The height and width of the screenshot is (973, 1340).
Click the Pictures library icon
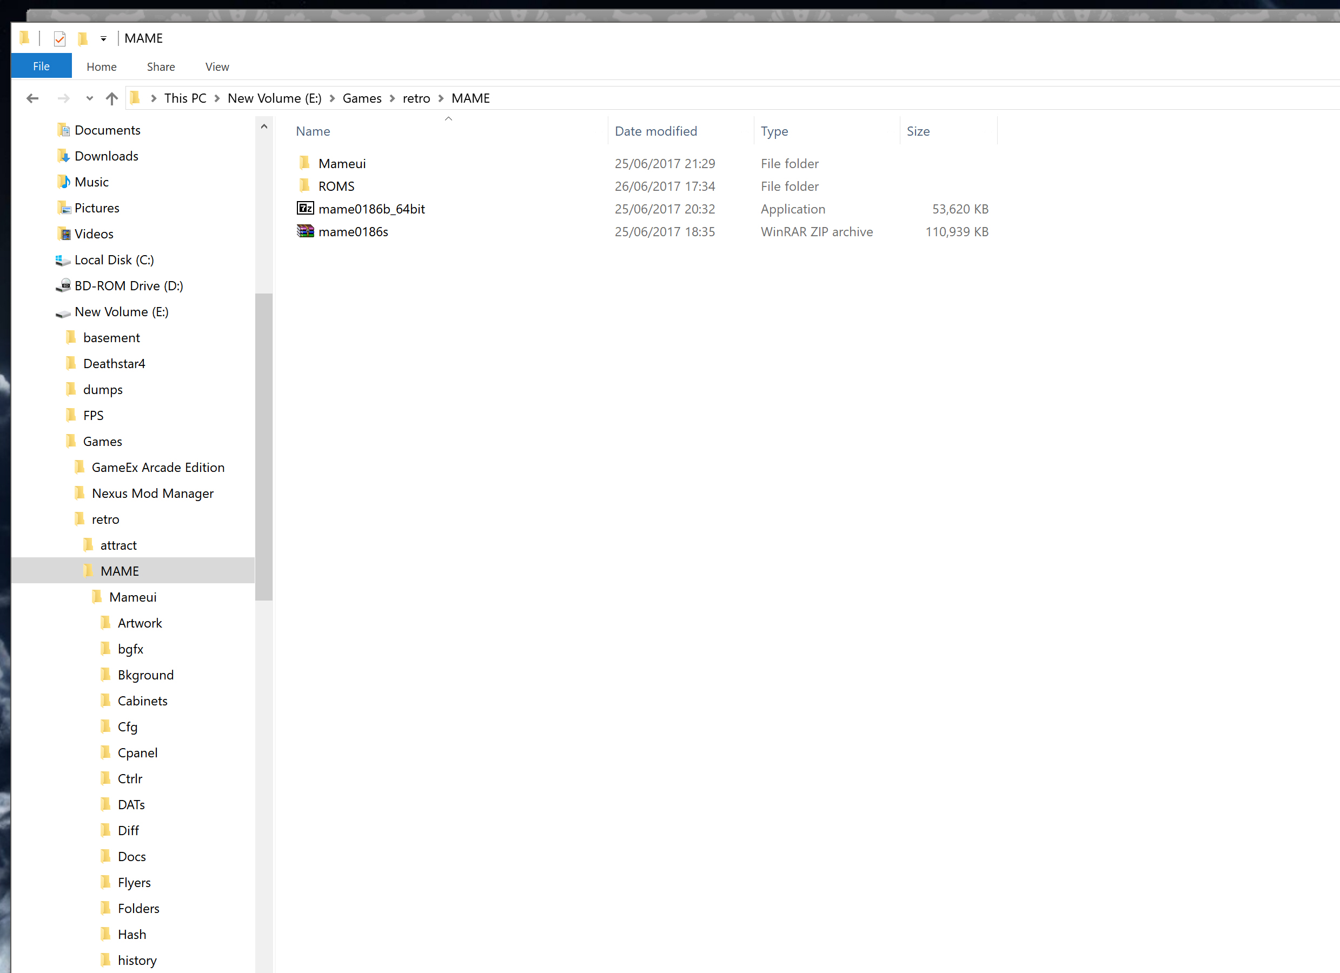coord(64,208)
